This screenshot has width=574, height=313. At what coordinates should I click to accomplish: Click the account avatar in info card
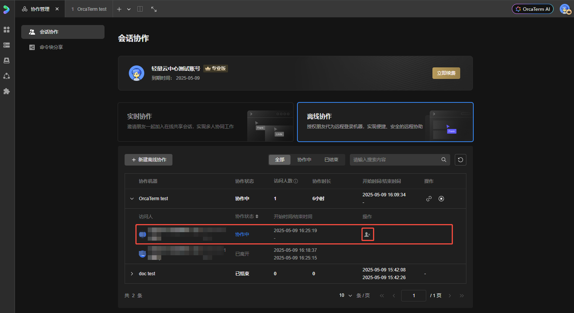[x=137, y=73]
